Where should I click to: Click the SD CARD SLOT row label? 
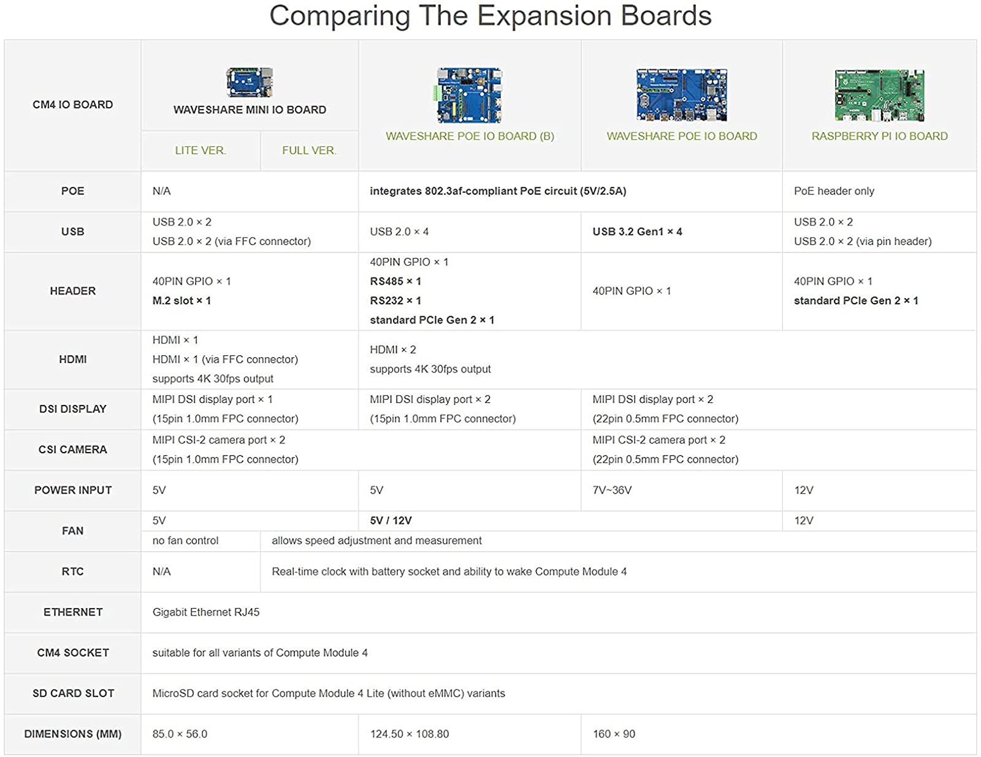click(73, 693)
